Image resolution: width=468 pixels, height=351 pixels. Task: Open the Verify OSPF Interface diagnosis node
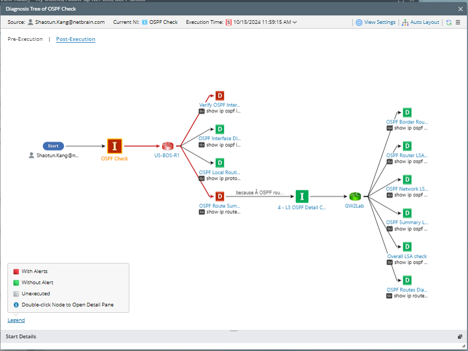219,96
